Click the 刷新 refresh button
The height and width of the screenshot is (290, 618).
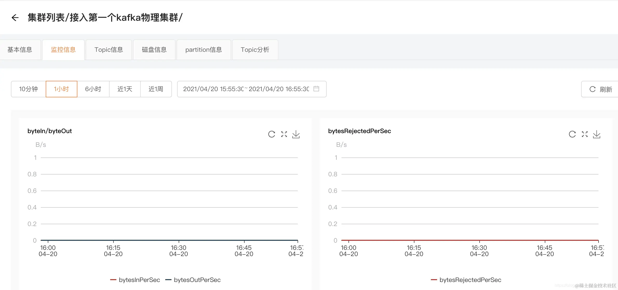[x=601, y=89]
